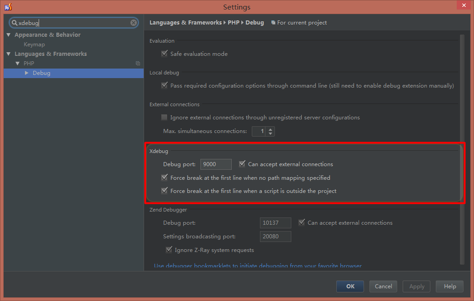The height and width of the screenshot is (301, 474).
Task: Select PHP item in settings tree
Action: coord(29,64)
